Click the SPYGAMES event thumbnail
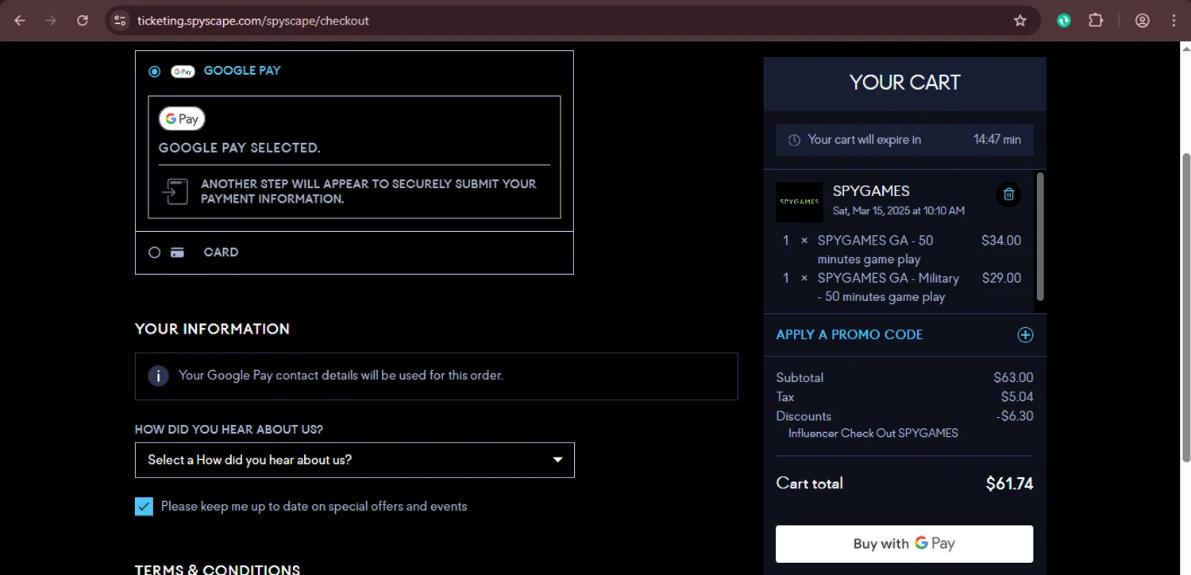This screenshot has width=1191, height=575. pyautogui.click(x=799, y=202)
